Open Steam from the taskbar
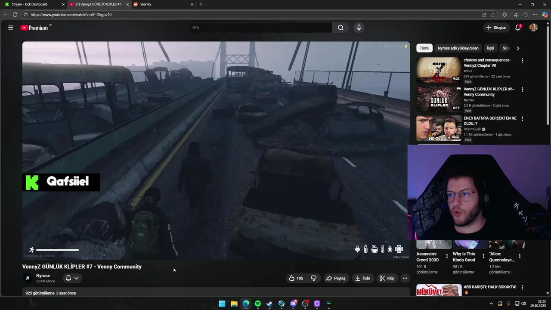Screen dimensions: 551x310 269,304
